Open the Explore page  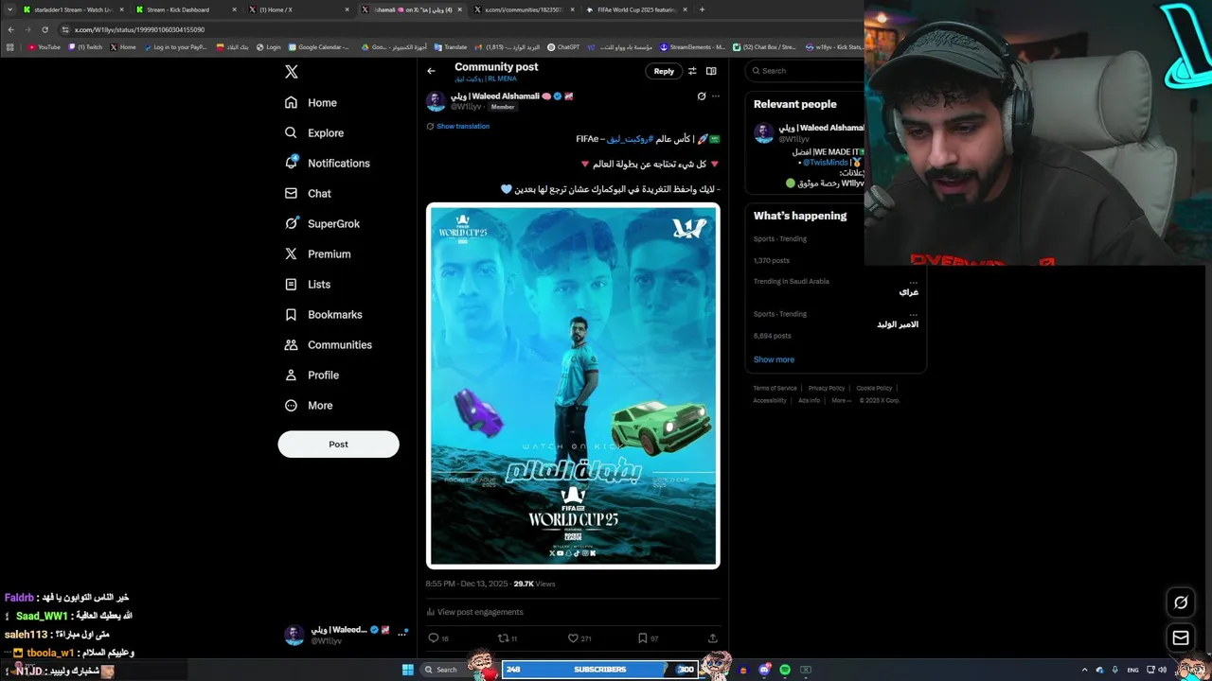click(313, 132)
